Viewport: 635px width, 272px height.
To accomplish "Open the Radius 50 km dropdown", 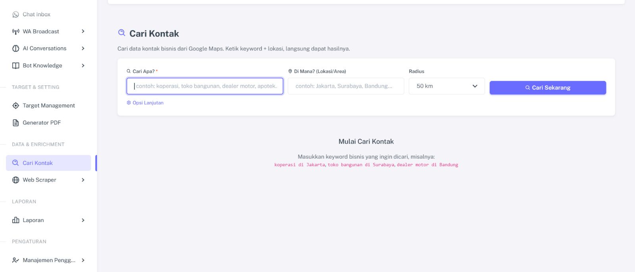I will 446,86.
